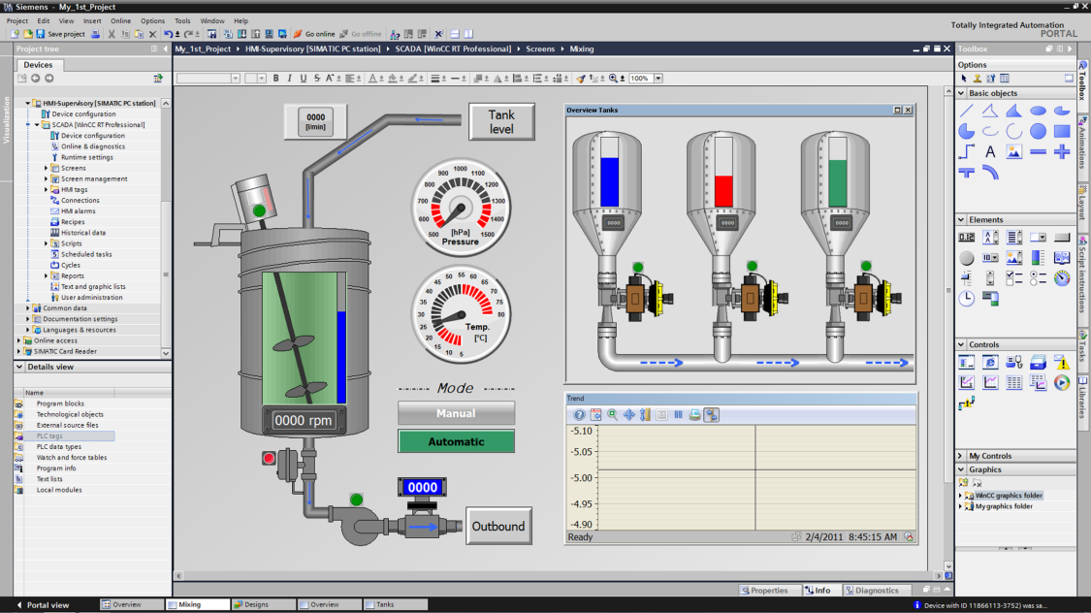Toggle underline formatting
Viewport: 1091px width, 613px height.
coord(304,77)
